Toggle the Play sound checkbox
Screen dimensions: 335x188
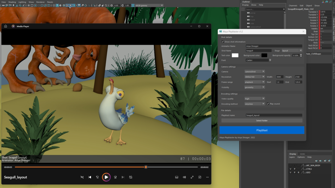[268, 104]
